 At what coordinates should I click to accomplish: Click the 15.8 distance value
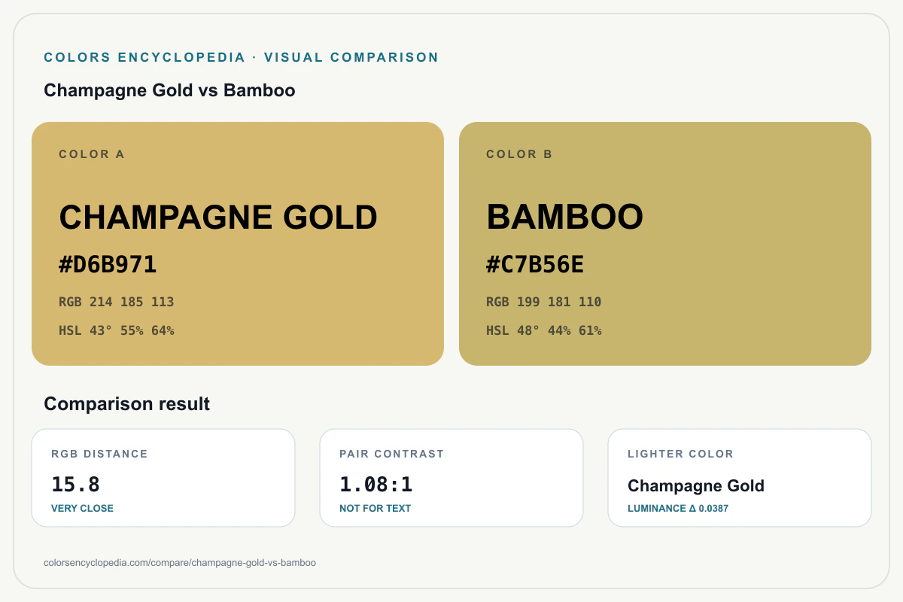click(x=75, y=485)
